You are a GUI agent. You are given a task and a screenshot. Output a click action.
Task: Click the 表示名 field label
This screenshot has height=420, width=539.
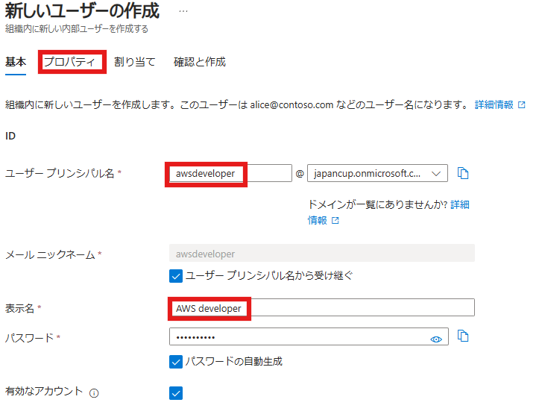[19, 309]
